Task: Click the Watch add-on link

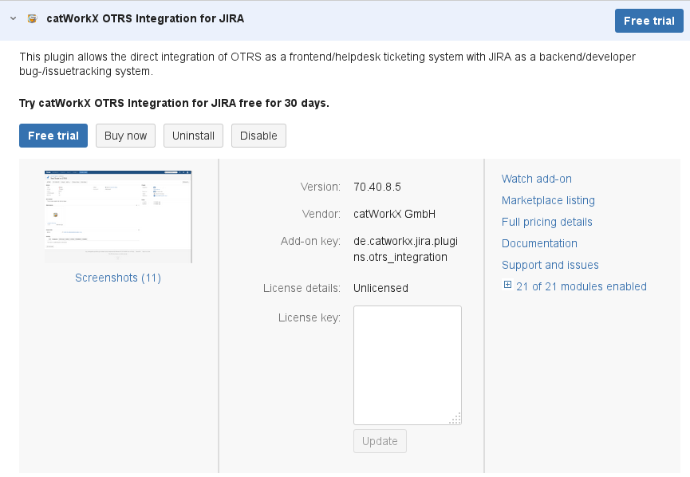Action: (x=536, y=179)
